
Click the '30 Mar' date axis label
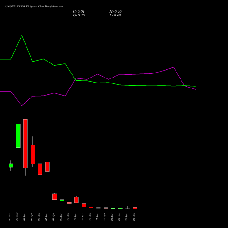tap(17, 217)
